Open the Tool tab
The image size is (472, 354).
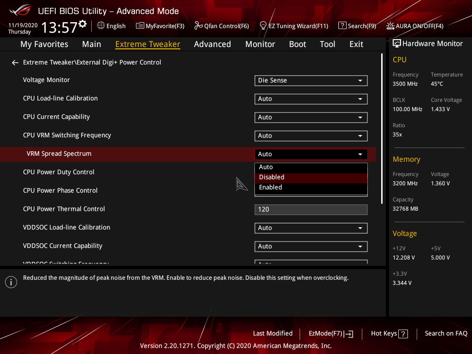[x=328, y=44]
